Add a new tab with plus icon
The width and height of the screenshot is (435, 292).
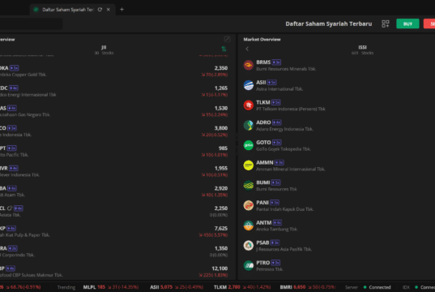click(122, 10)
